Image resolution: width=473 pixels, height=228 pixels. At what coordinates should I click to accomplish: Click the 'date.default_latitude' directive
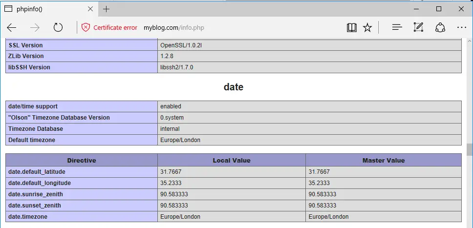(x=37, y=171)
